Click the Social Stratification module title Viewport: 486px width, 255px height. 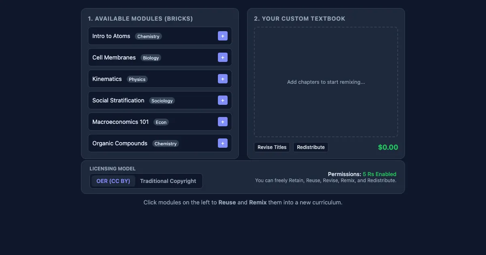(x=118, y=100)
